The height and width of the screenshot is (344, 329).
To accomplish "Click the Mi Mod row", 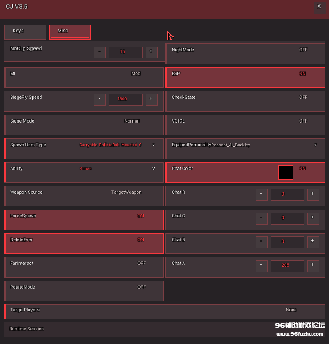I will (x=83, y=77).
